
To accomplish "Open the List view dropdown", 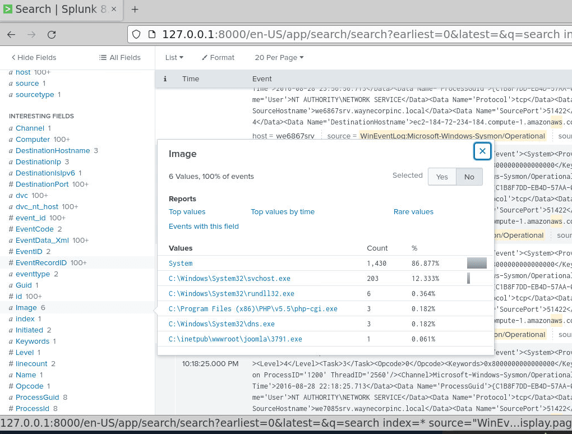I will tap(174, 58).
